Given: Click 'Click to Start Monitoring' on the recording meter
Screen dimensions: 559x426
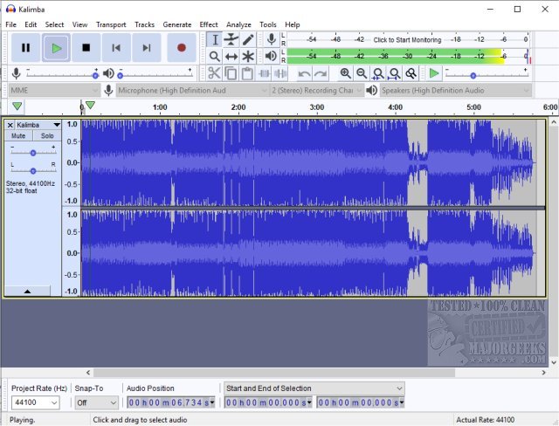Looking at the screenshot, I should (407, 40).
